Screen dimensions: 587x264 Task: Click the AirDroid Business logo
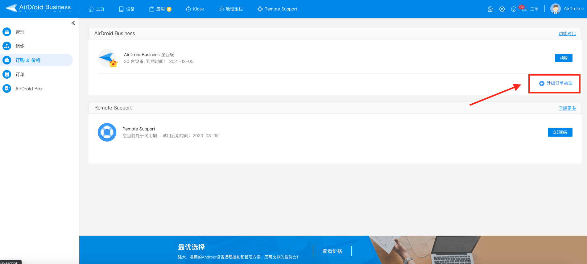pos(38,8)
